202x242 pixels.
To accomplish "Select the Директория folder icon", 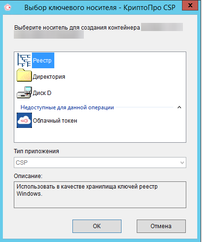I will (24, 75).
